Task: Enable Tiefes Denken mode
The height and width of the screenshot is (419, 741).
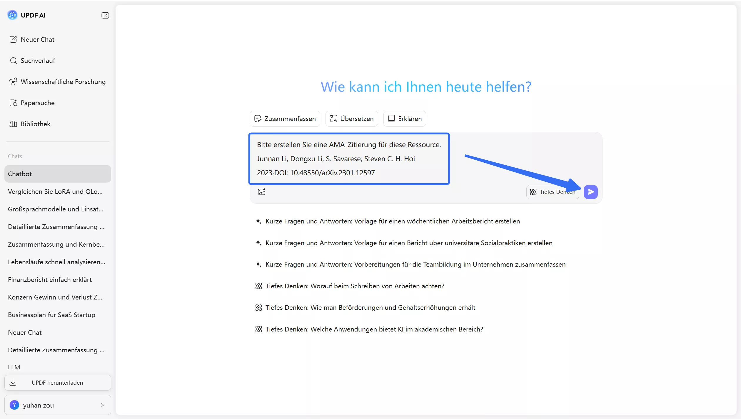Action: (x=553, y=192)
